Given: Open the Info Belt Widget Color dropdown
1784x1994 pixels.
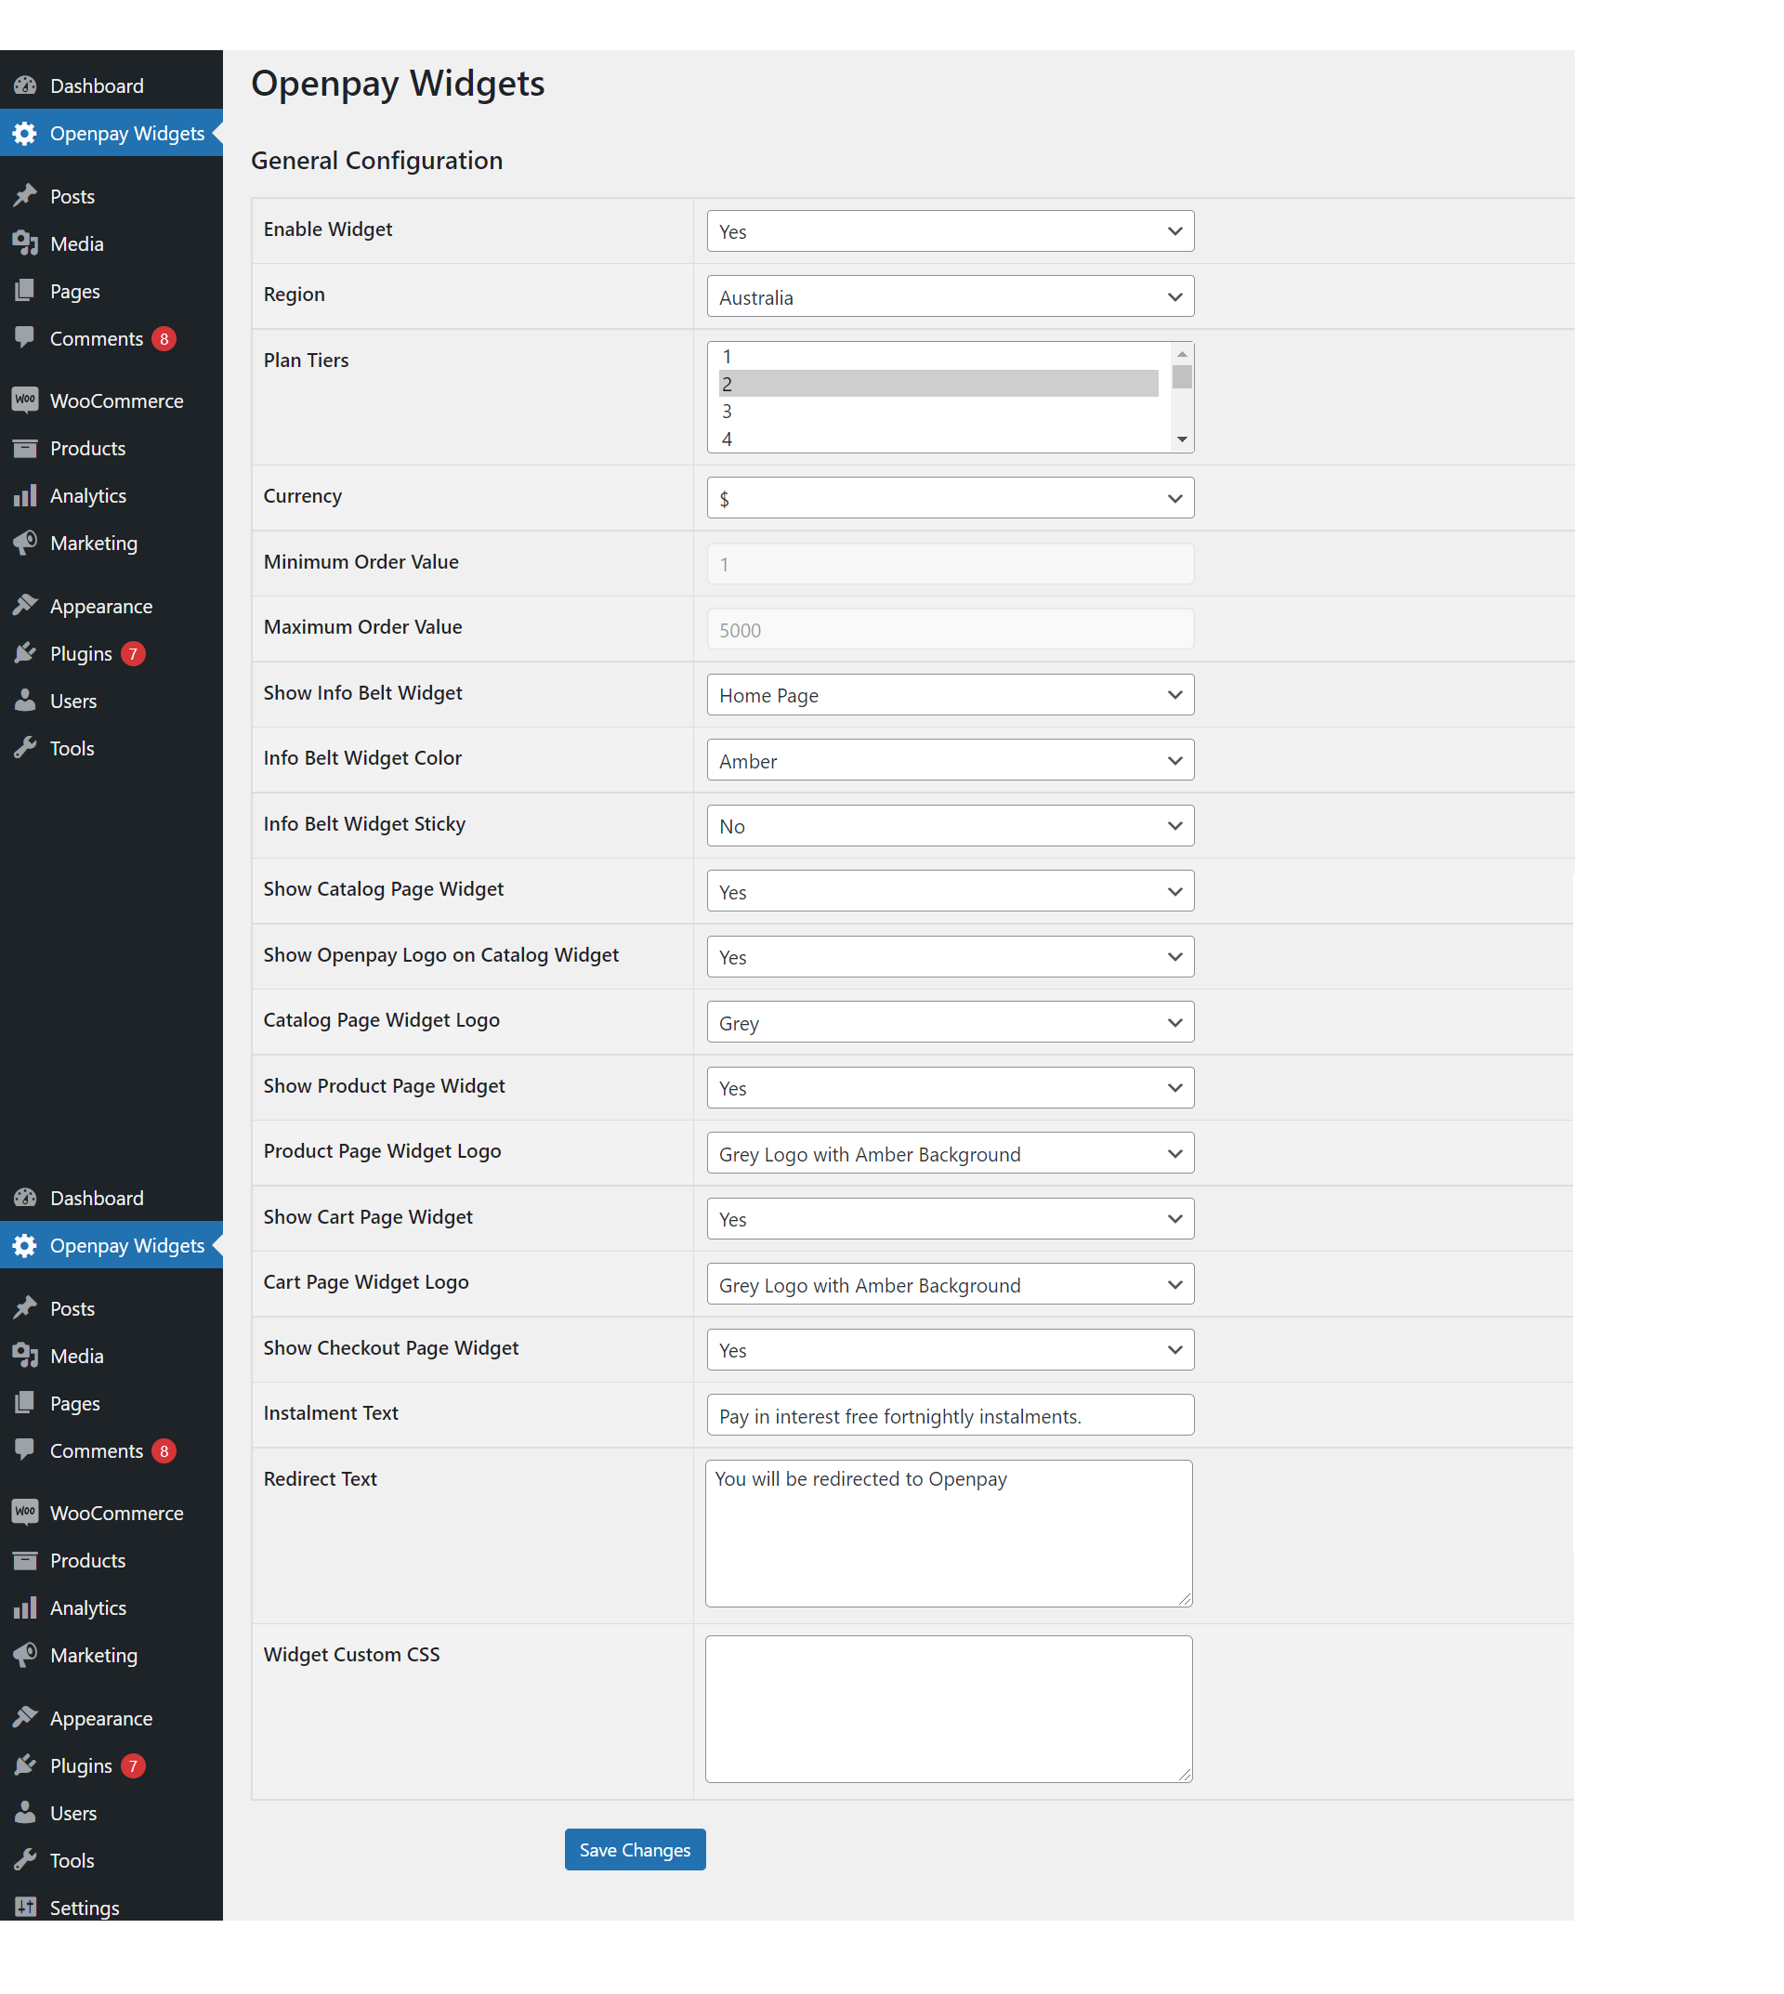Looking at the screenshot, I should coord(949,760).
